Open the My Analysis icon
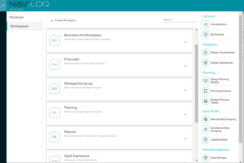Screen dimensions: 244x163 pyautogui.click(x=205, y=35)
